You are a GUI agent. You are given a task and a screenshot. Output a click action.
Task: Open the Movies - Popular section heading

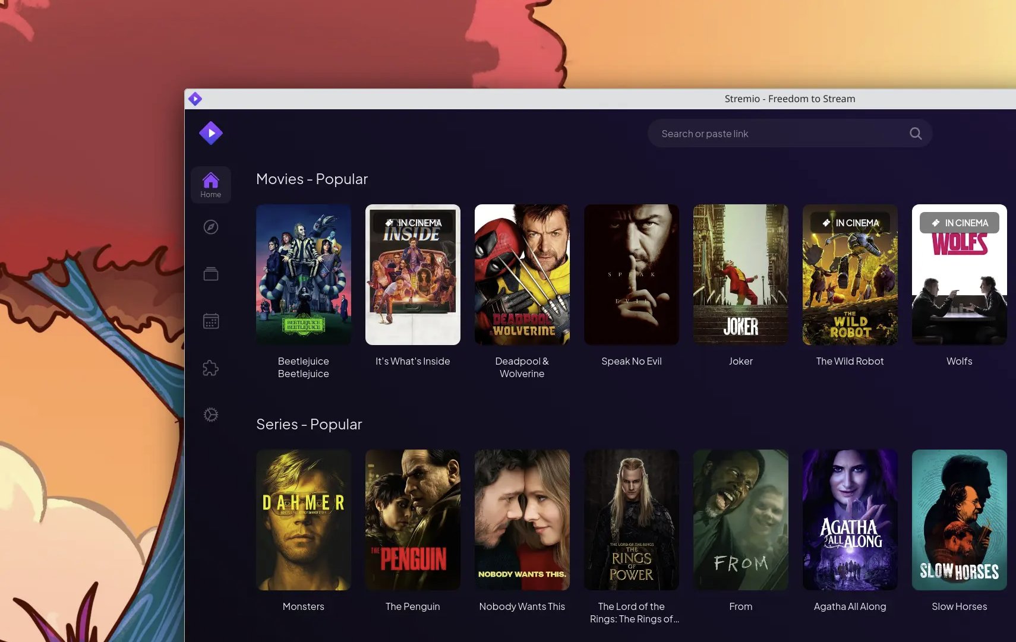click(x=312, y=179)
